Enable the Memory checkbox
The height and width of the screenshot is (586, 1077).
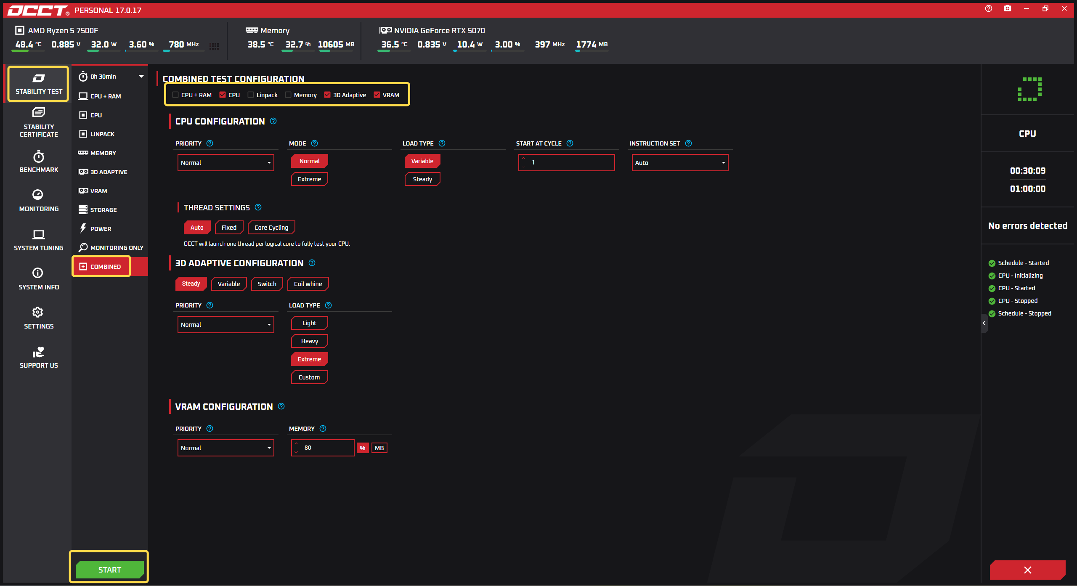click(288, 95)
